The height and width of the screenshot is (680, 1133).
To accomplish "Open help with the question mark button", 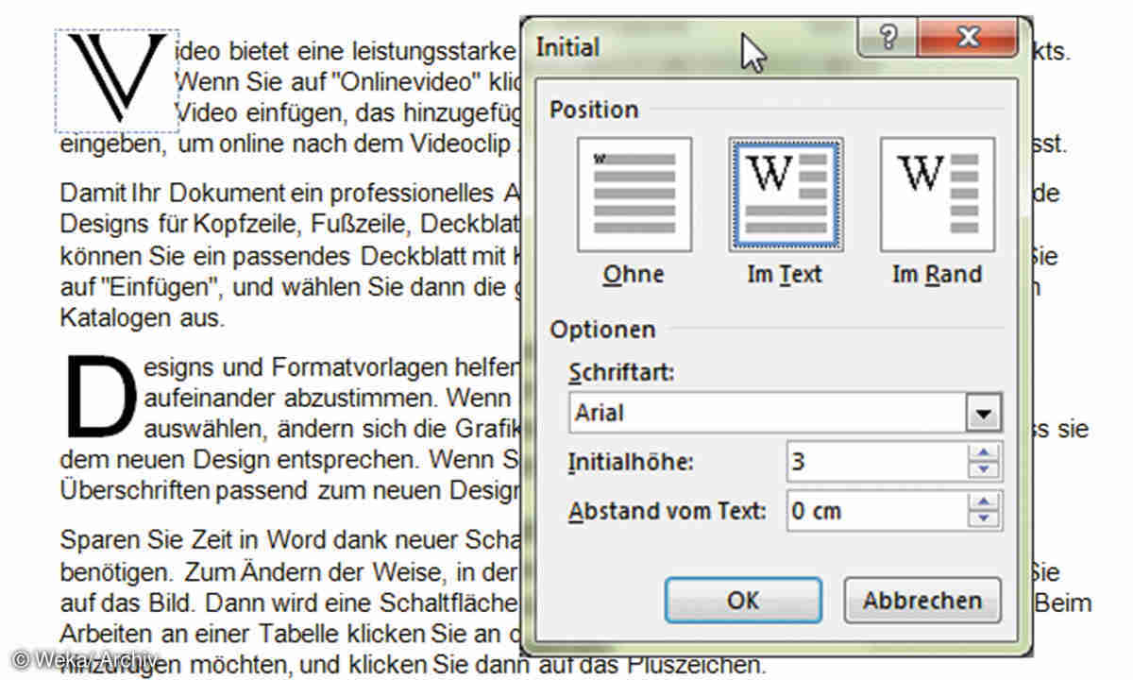I will (888, 38).
